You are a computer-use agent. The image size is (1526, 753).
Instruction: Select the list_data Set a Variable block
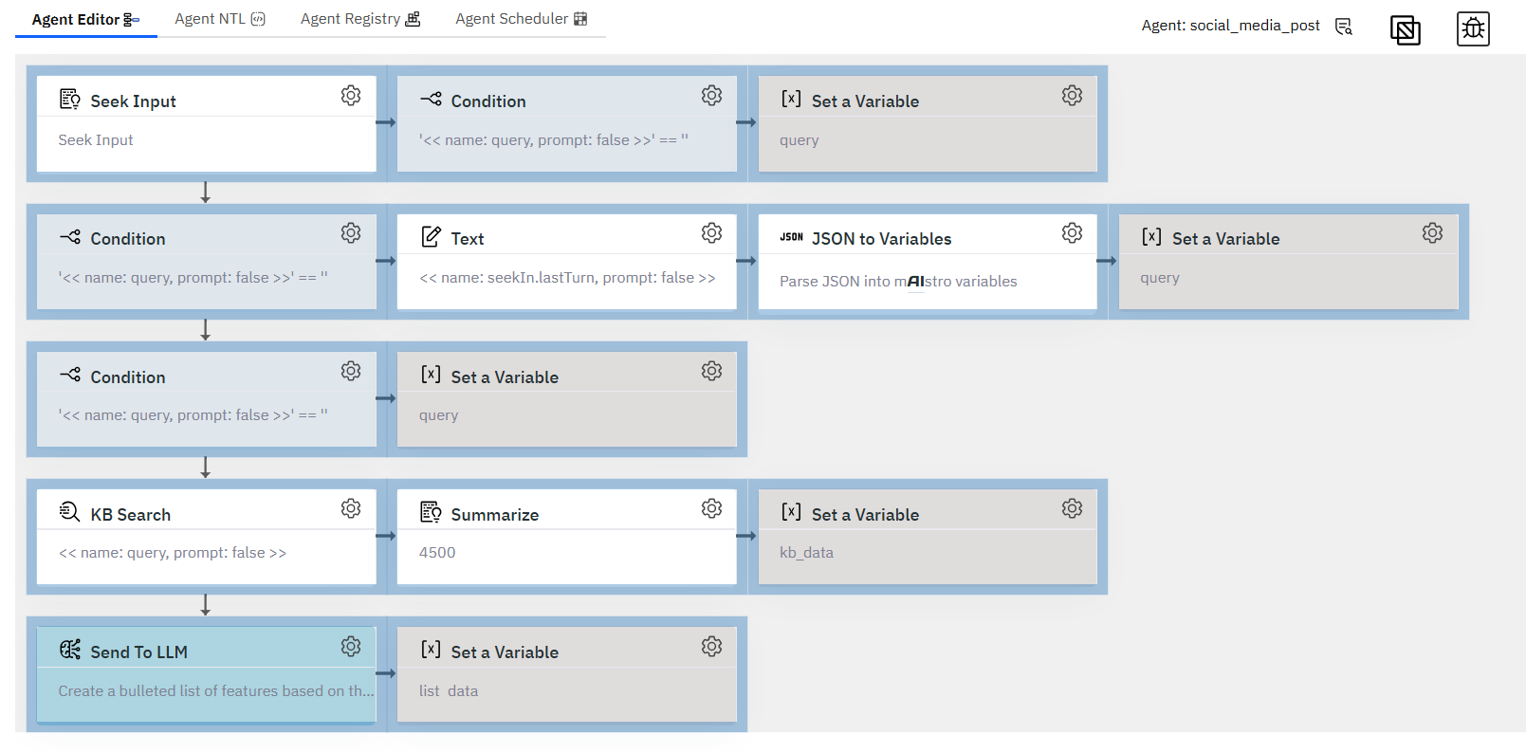point(566,674)
